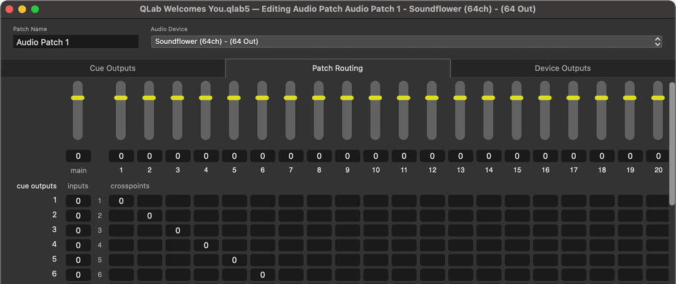676x284 pixels.
Task: Select the main level value field
Action: pyautogui.click(x=78, y=156)
